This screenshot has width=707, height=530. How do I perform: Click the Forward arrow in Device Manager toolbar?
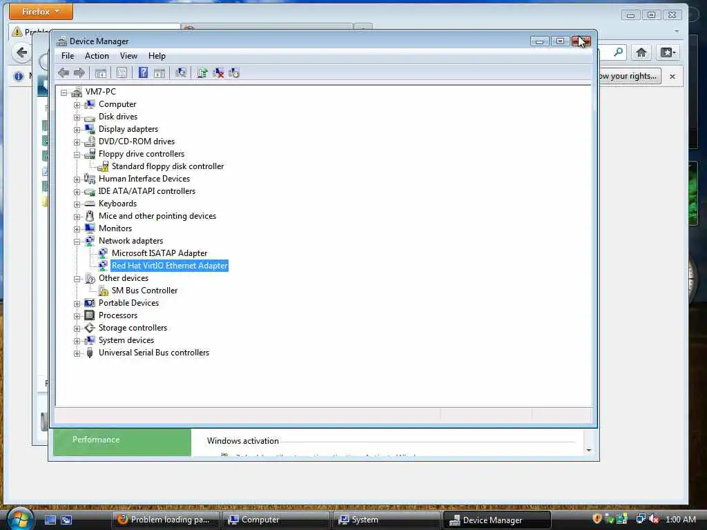79,72
